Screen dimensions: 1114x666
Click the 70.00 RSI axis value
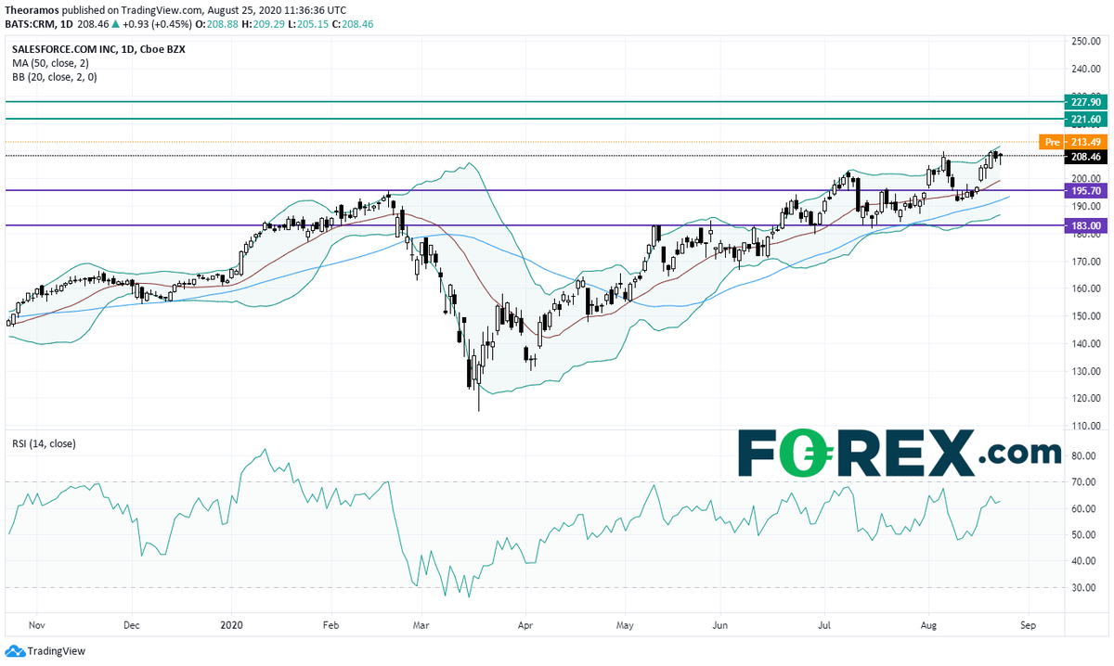1084,482
